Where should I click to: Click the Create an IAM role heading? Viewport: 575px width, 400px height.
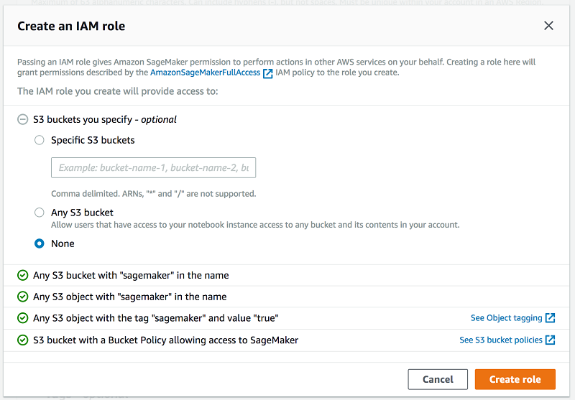coord(71,27)
